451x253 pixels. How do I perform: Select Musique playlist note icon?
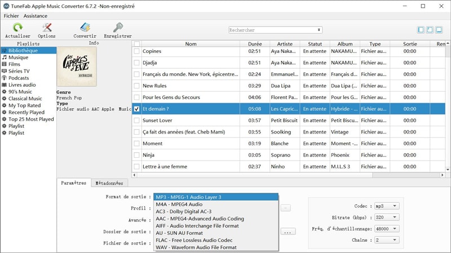point(5,57)
